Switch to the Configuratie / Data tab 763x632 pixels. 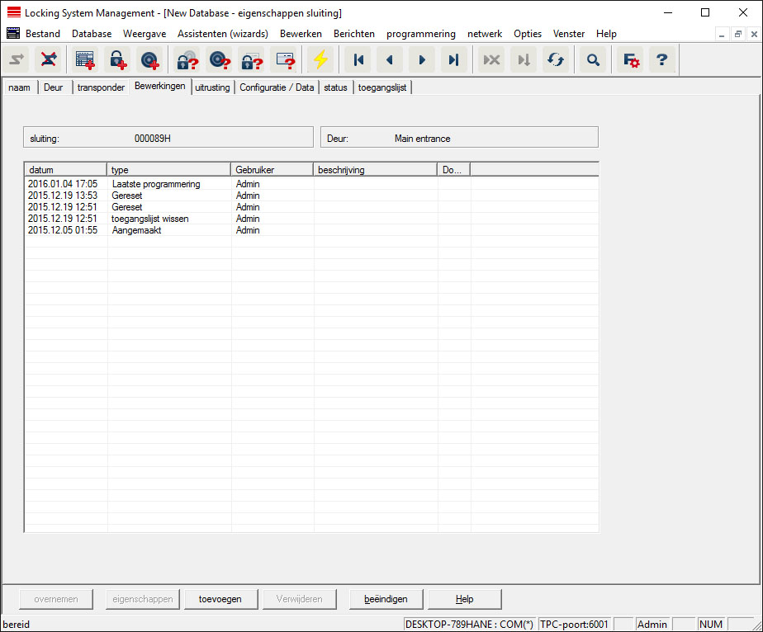[277, 87]
